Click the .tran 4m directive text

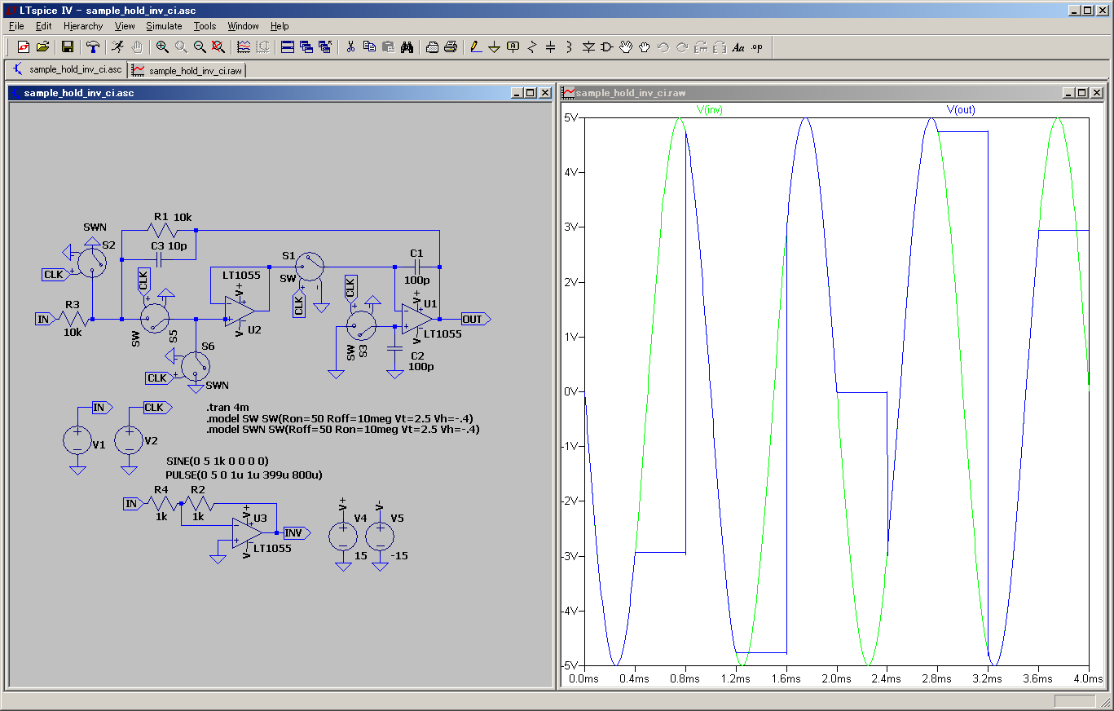point(229,407)
